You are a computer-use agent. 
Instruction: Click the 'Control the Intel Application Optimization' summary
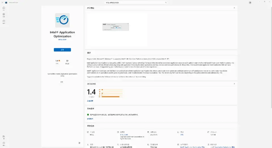62,75
